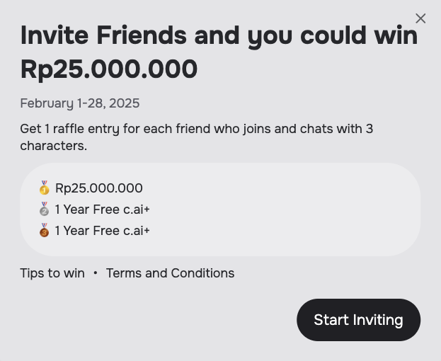Click the Start Inviting button
This screenshot has width=441, height=361.
[359, 320]
